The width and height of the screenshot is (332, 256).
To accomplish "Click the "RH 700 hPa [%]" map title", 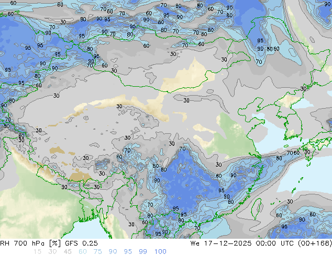I will pos(30,243).
